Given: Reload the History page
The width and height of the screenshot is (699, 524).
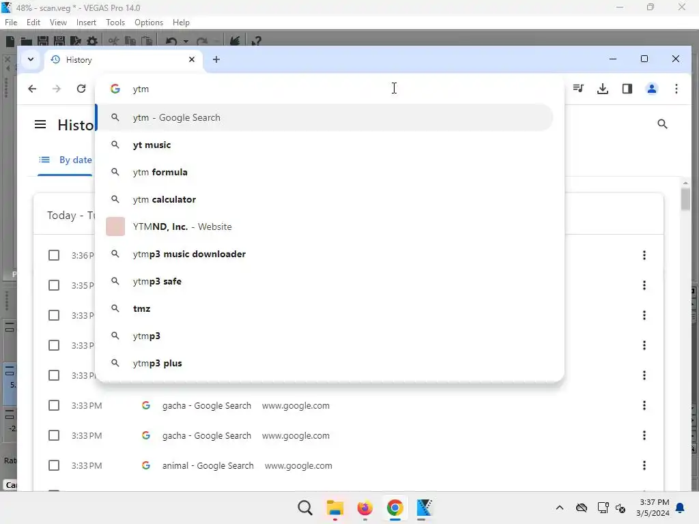Looking at the screenshot, I should (81, 89).
